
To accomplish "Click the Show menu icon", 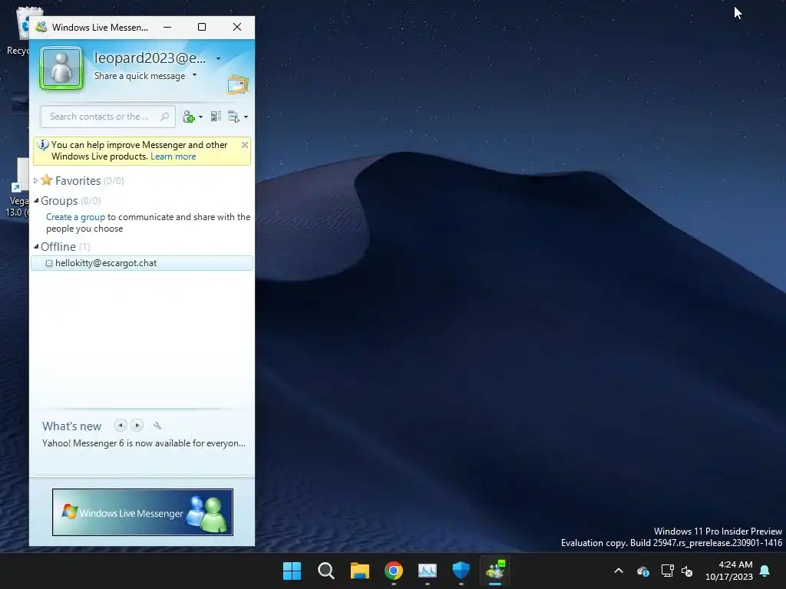I will click(x=233, y=117).
